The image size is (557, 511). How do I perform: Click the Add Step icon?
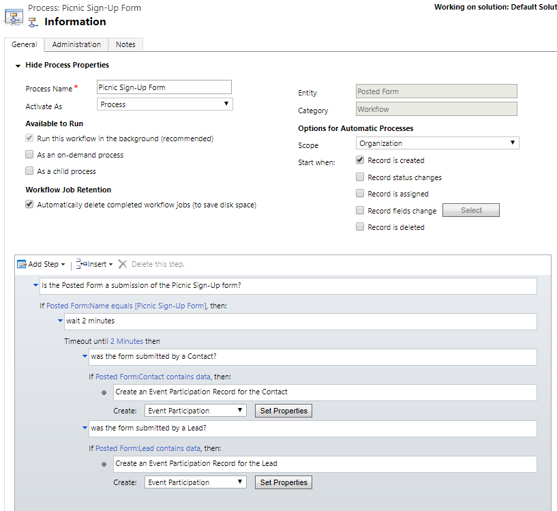pyautogui.click(x=22, y=264)
